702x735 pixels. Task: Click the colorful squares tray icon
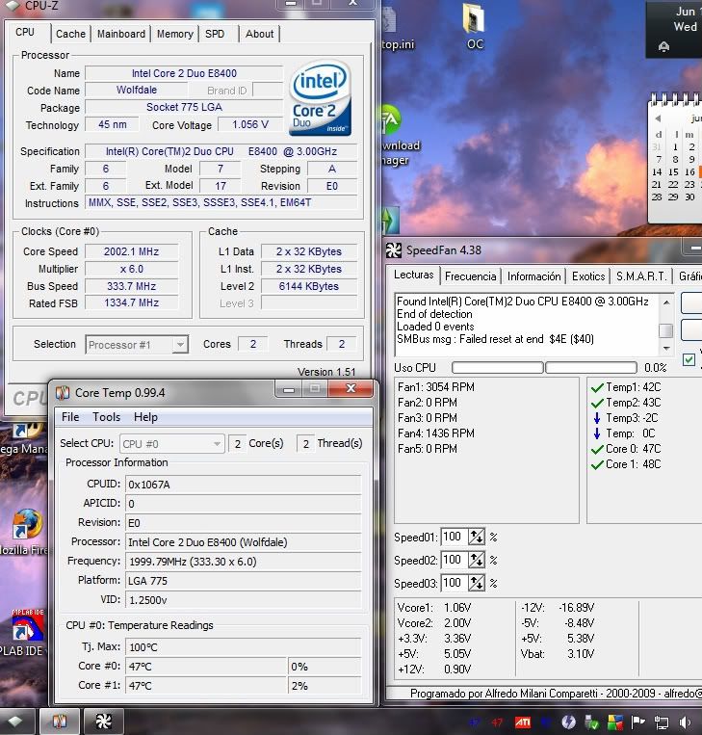pyautogui.click(x=614, y=722)
